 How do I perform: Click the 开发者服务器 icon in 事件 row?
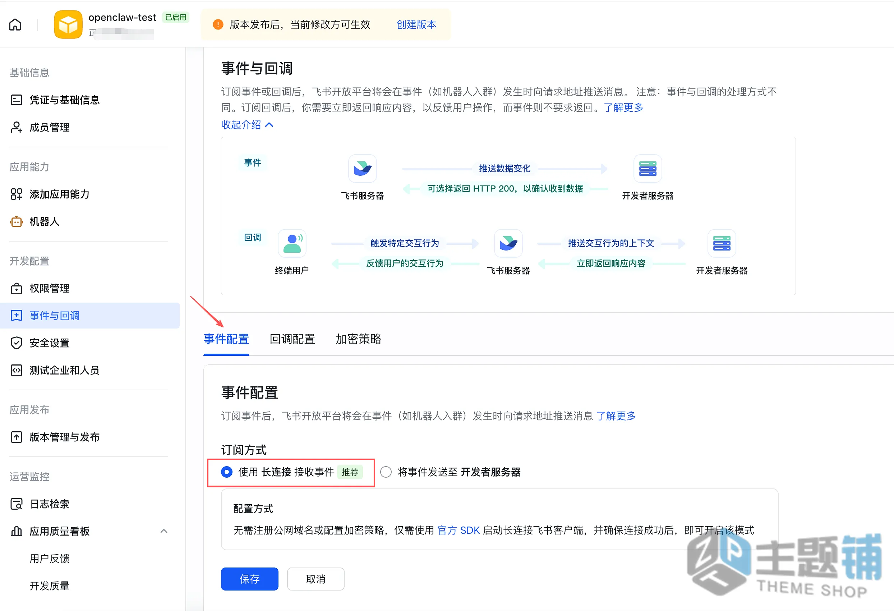648,169
